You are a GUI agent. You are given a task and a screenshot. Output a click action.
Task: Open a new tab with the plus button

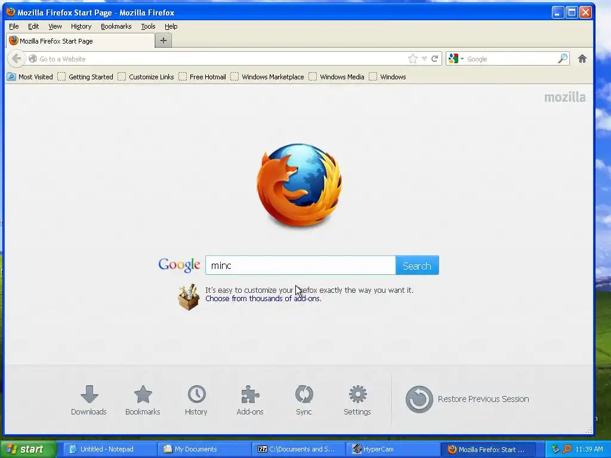point(163,41)
